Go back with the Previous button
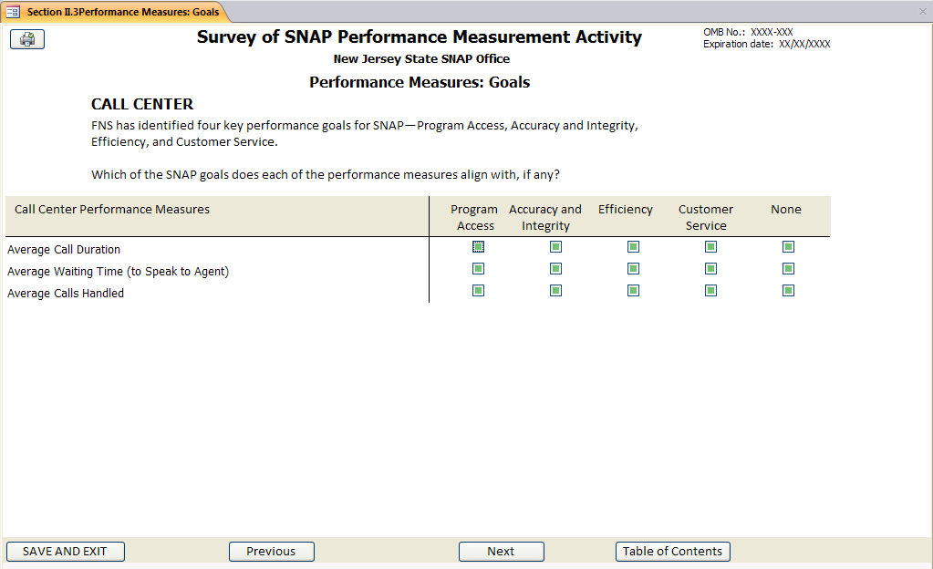933x569 pixels. click(271, 552)
